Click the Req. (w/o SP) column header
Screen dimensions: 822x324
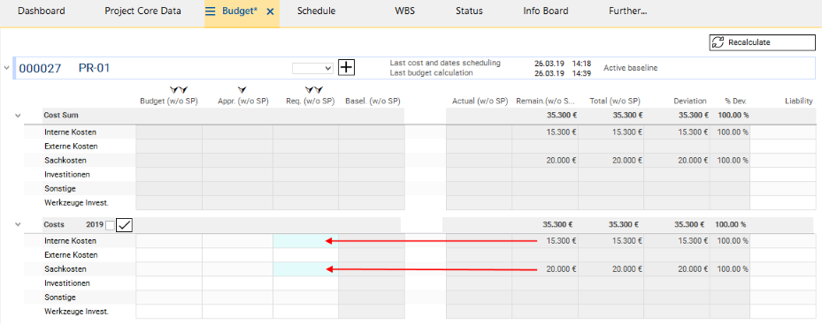[310, 101]
